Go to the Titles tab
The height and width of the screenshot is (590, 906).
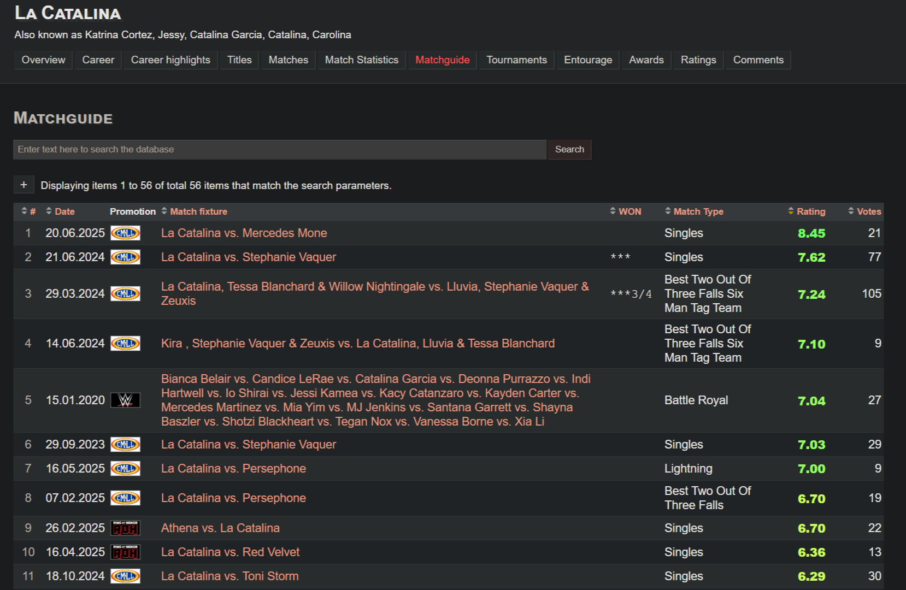[239, 60]
